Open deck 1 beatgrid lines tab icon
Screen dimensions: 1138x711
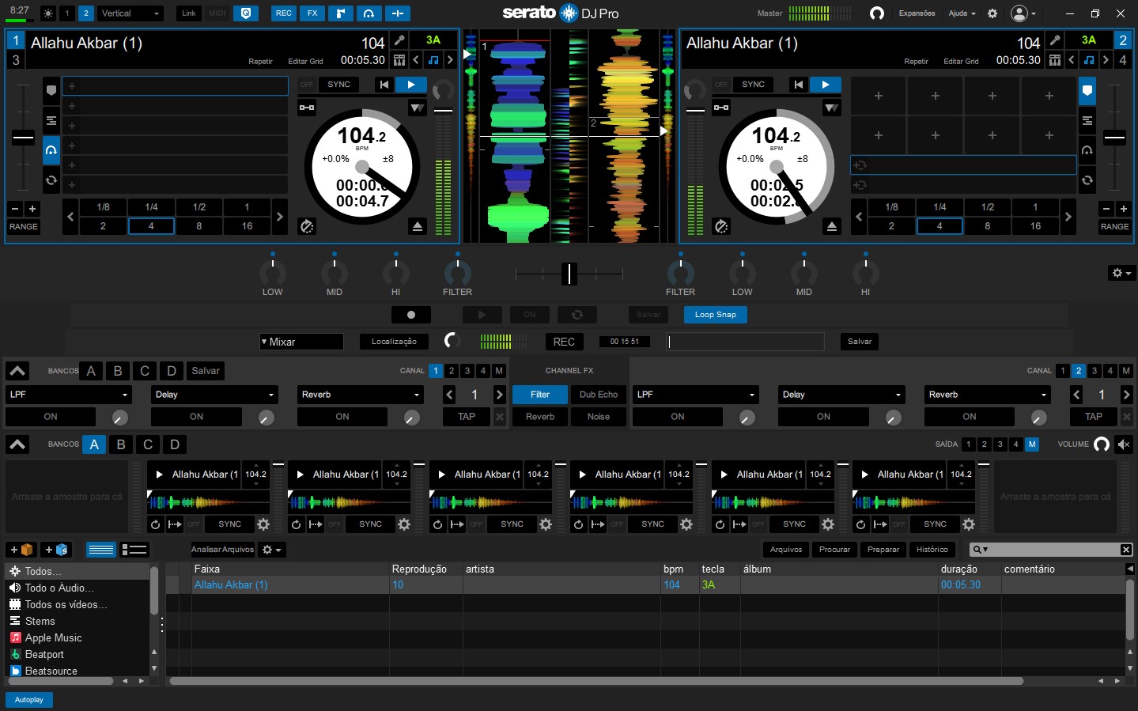tap(51, 120)
